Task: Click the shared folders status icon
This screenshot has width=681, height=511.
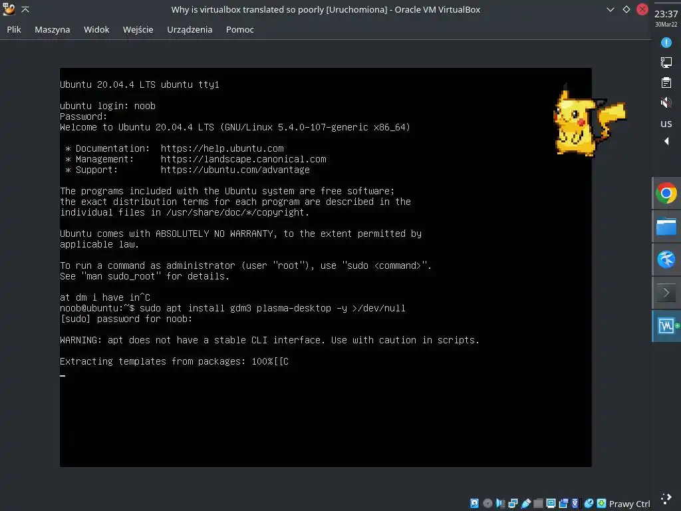Action: click(x=538, y=504)
